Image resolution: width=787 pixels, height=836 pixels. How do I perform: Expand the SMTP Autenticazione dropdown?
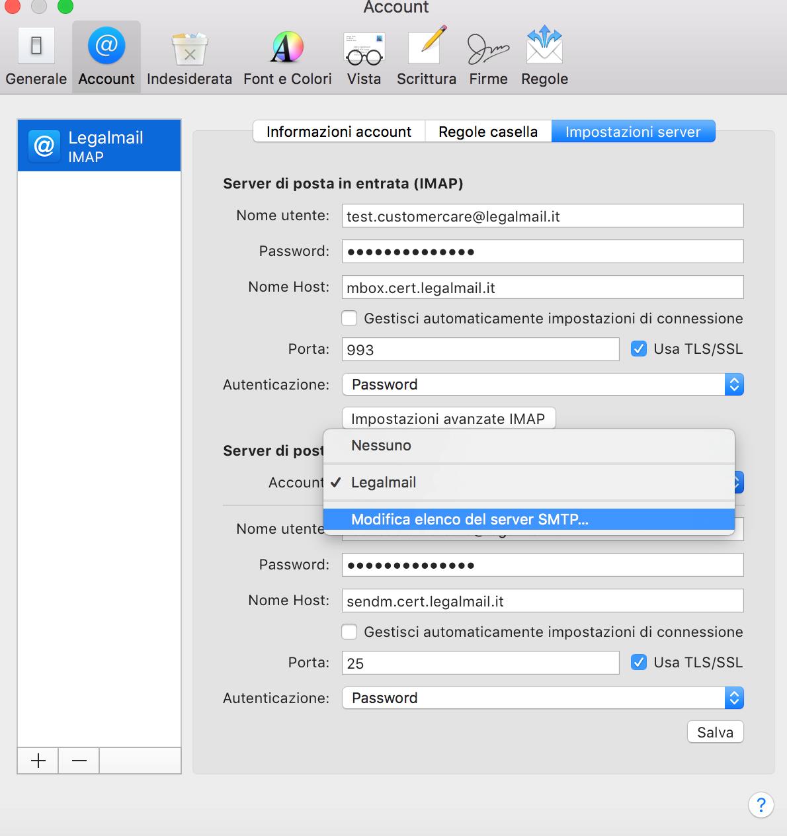point(542,698)
